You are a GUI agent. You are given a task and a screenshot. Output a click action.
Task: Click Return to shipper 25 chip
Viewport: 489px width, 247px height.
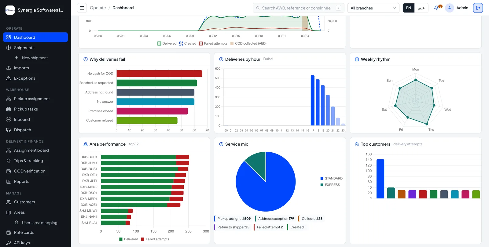pyautogui.click(x=233, y=227)
